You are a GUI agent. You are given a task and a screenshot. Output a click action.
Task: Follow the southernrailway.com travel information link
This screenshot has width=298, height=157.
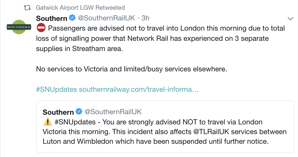139,89
